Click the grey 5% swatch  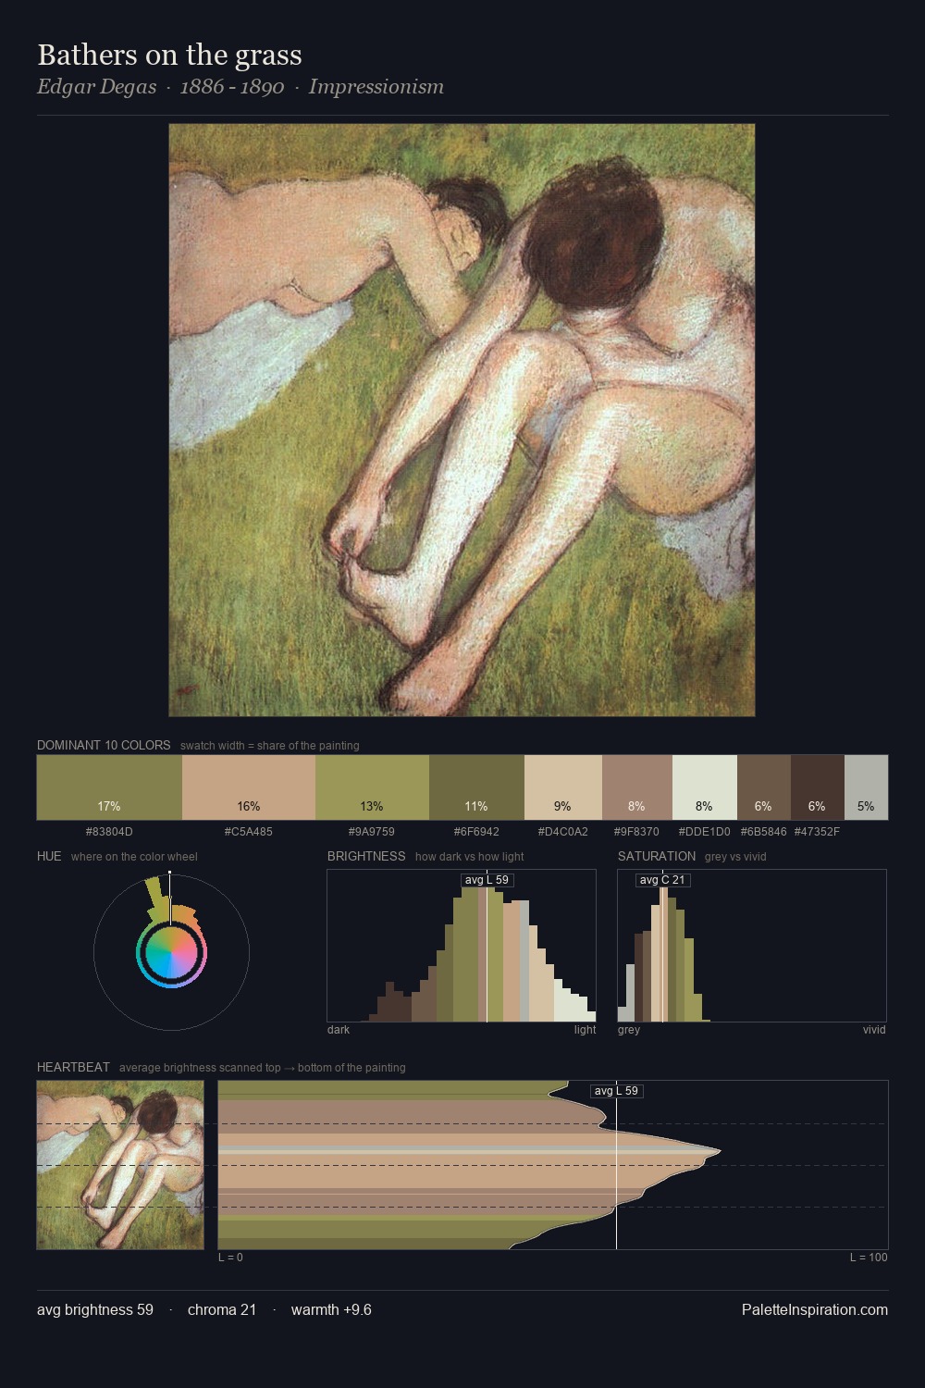tap(866, 787)
